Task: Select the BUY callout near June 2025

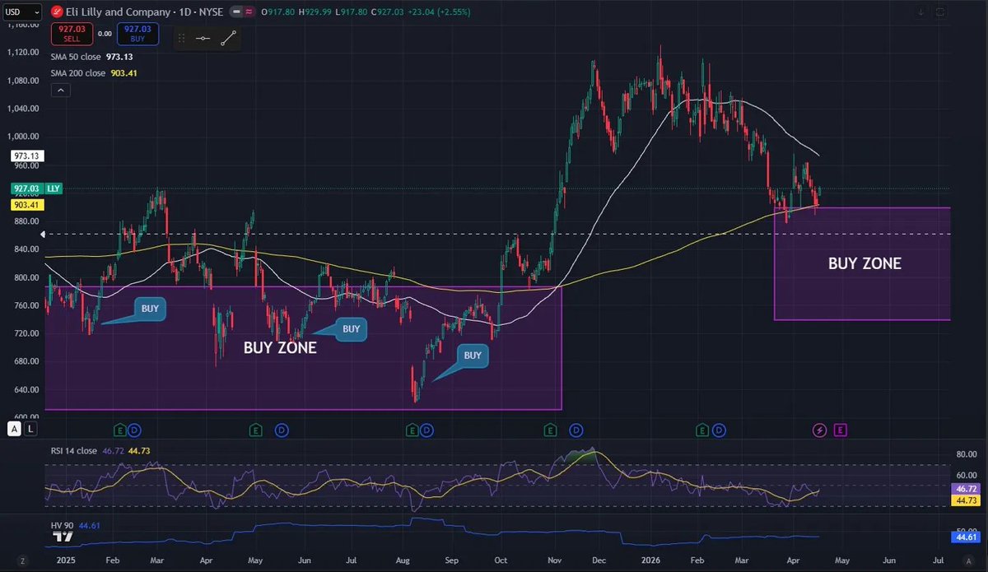Action: [351, 328]
